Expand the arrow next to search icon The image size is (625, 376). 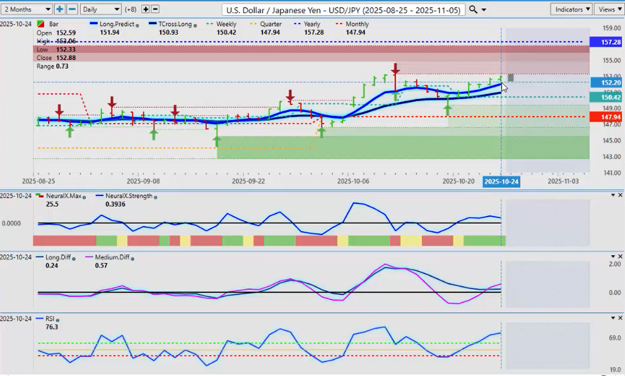(484, 9)
